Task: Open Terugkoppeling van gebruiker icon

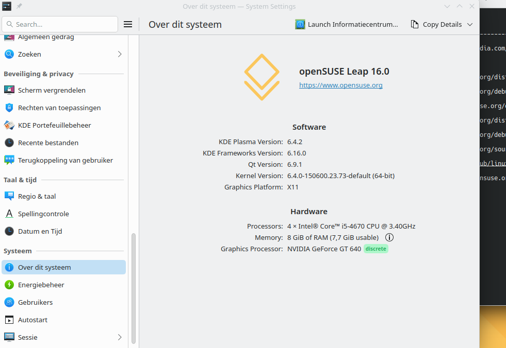Action: (x=9, y=160)
